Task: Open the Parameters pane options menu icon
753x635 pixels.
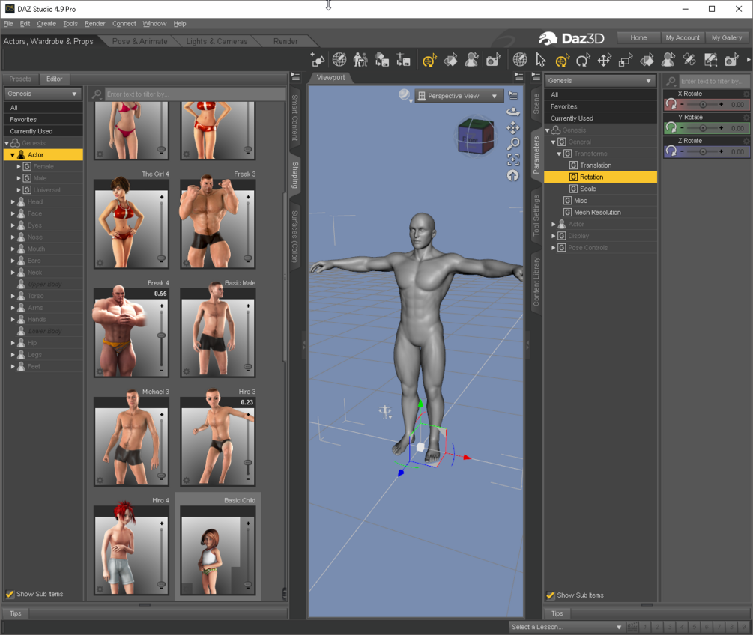Action: [x=536, y=77]
